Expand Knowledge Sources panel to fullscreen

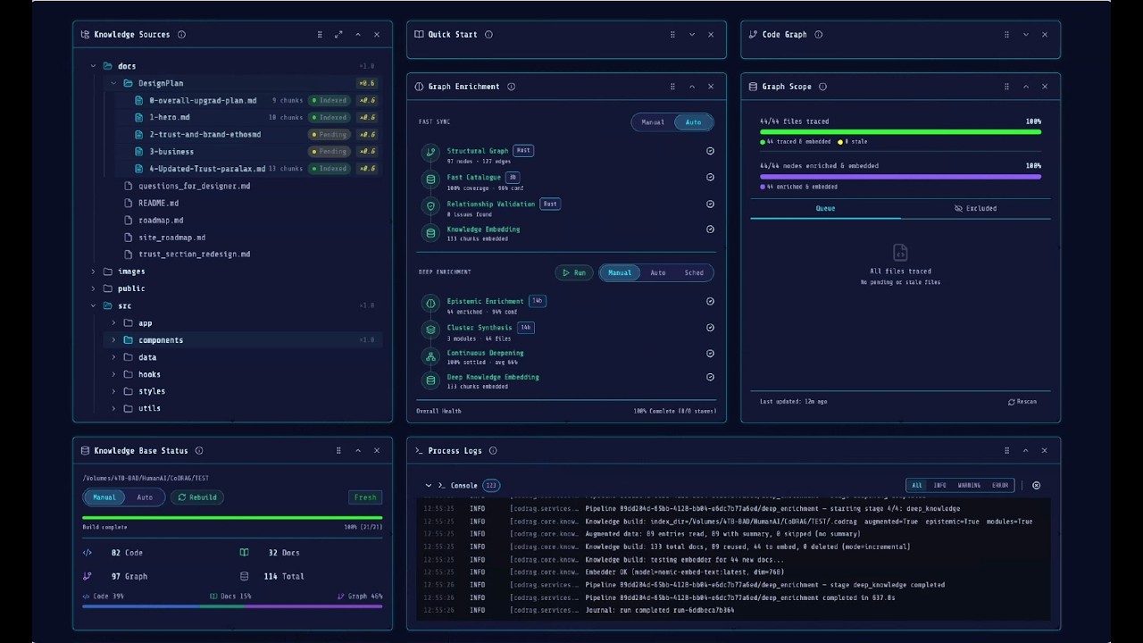pyautogui.click(x=338, y=35)
